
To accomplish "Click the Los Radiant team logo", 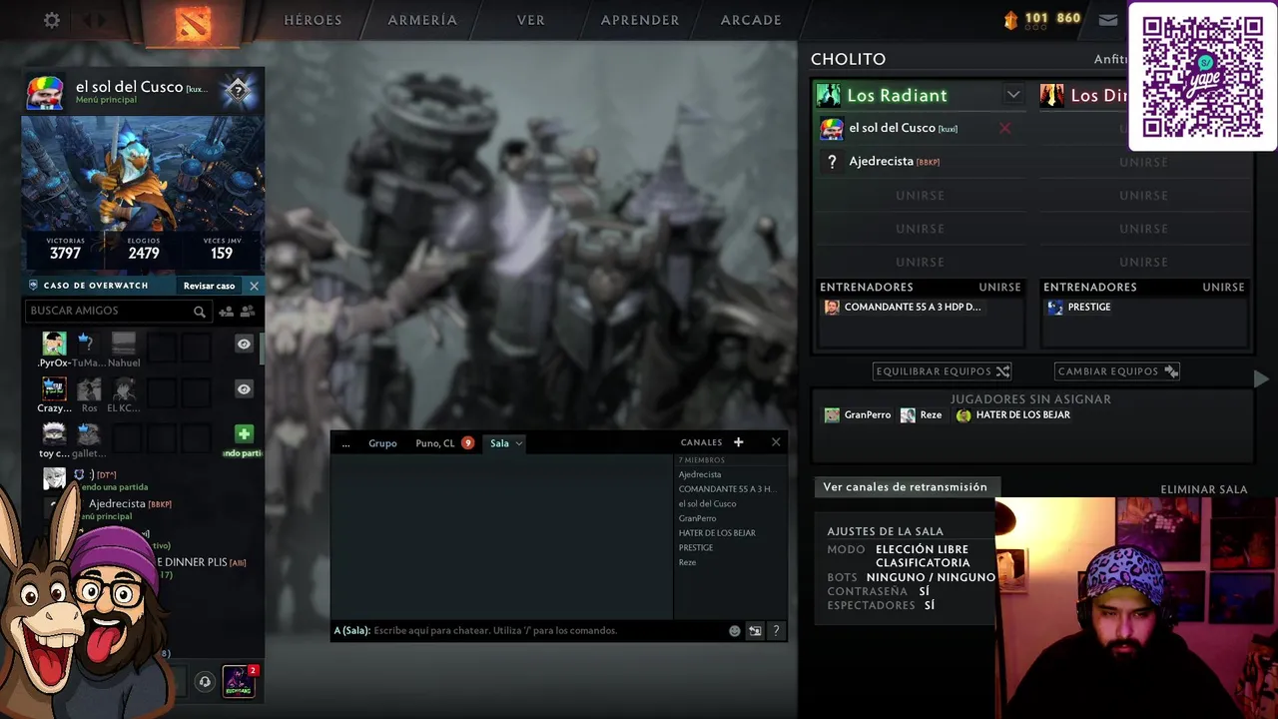I will coord(829,95).
